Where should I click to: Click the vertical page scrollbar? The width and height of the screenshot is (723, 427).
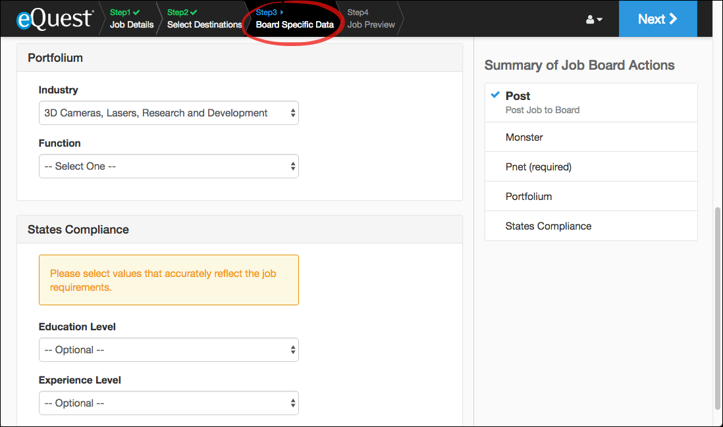tap(717, 307)
